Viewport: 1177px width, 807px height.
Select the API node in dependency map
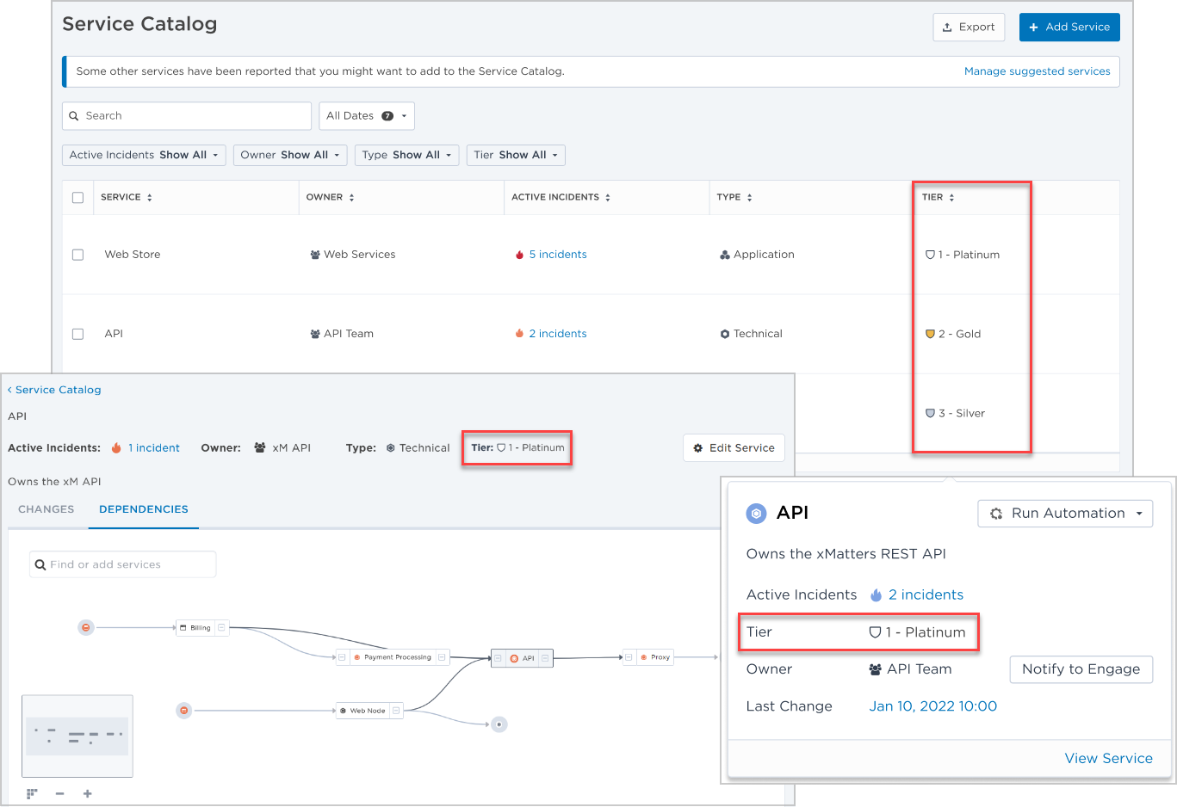click(522, 658)
